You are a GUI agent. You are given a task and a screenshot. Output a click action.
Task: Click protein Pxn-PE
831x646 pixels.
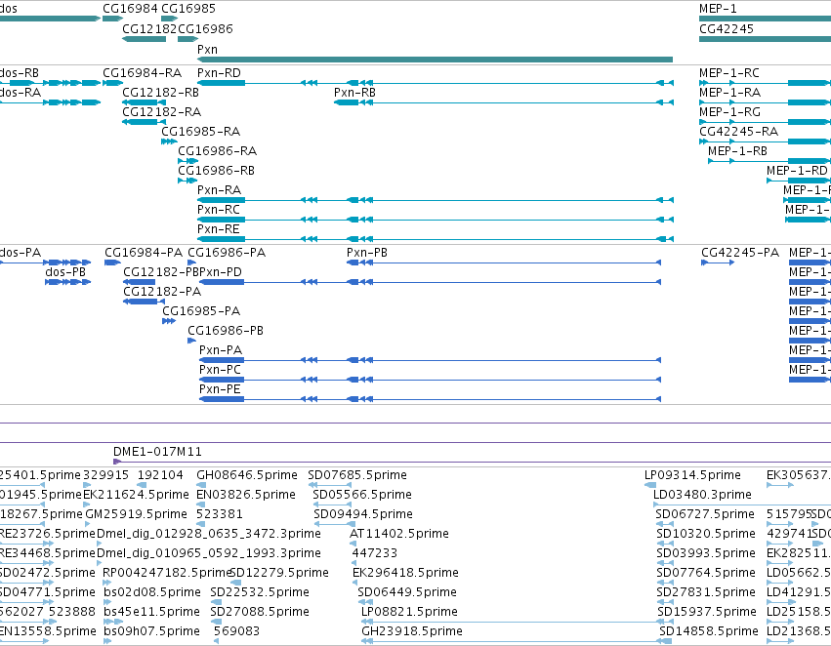(x=431, y=399)
